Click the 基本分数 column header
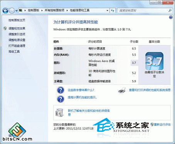Screen dimensions: 175x144 (155, 41)
